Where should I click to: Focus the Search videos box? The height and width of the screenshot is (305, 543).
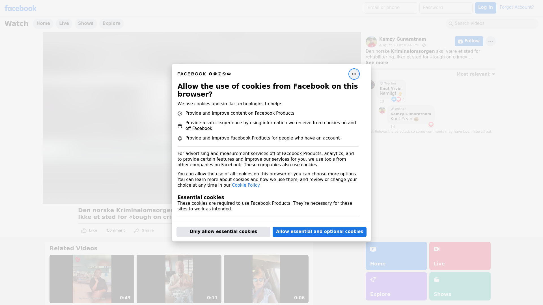click(492, 24)
